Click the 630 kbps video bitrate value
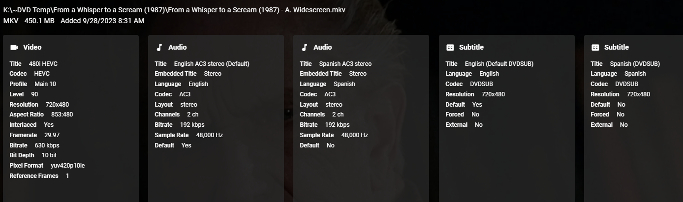683x202 pixels. pos(47,145)
